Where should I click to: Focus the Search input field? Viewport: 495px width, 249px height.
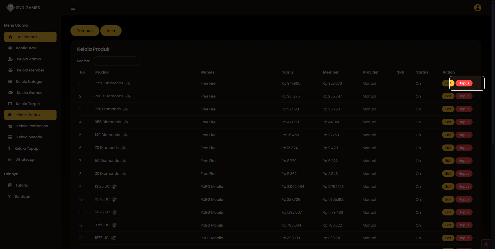pos(116,61)
